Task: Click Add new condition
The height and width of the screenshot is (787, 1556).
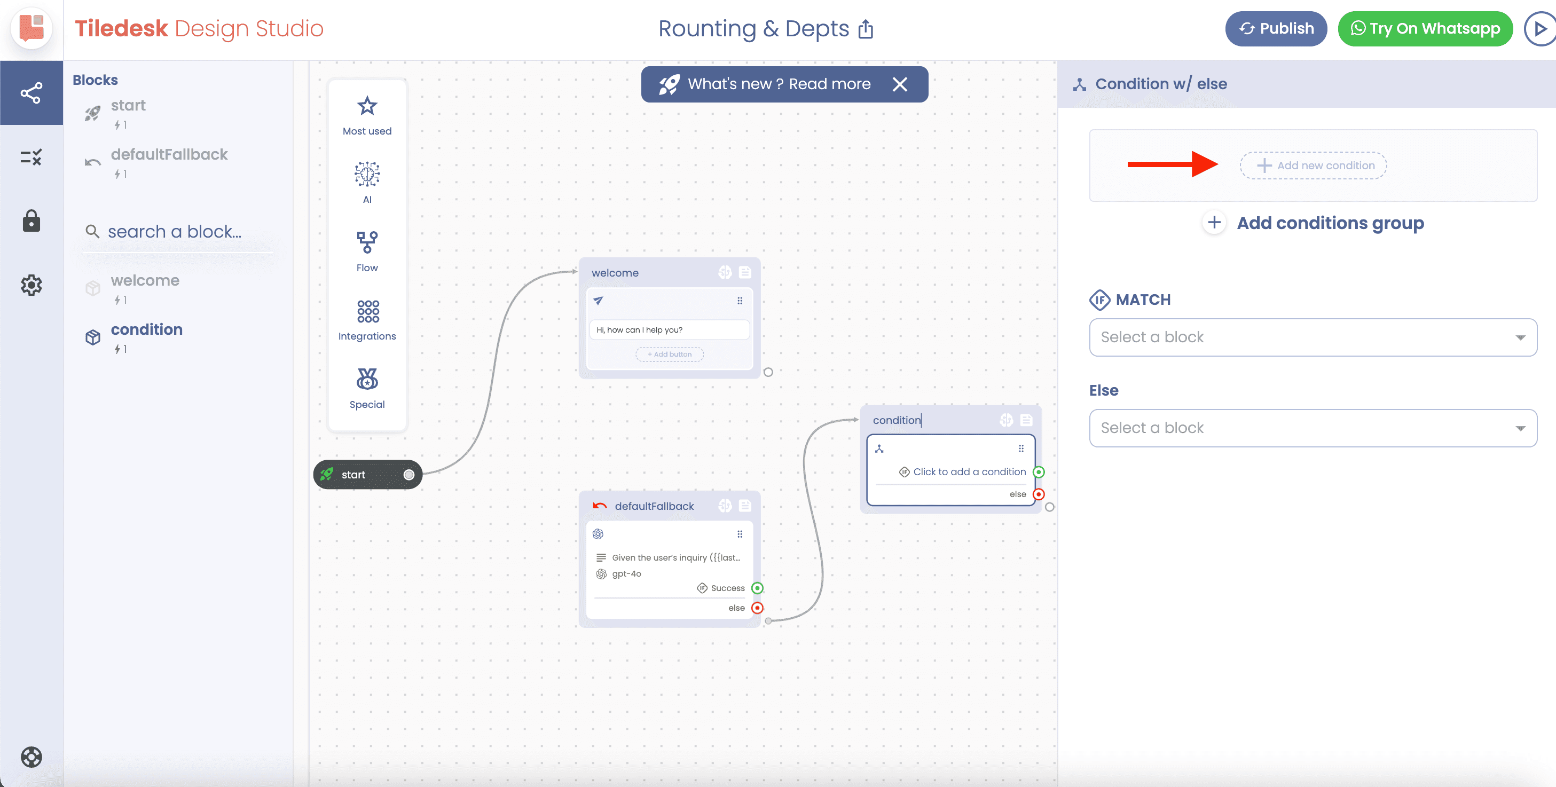Action: pos(1313,166)
